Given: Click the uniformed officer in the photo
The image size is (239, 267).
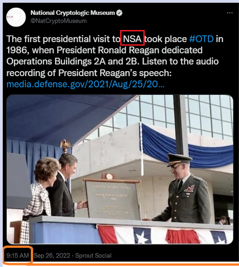Looking at the screenshot, I should [182, 189].
